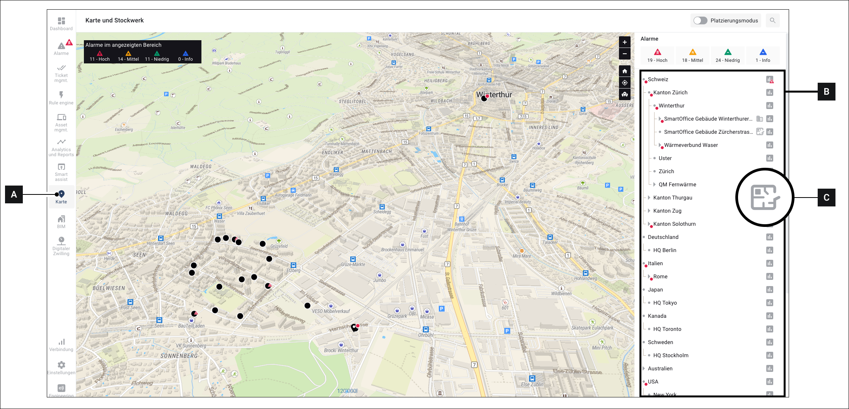This screenshot has height=409, width=849.
Task: Expand QM Fernwärme tree node
Action: [655, 184]
